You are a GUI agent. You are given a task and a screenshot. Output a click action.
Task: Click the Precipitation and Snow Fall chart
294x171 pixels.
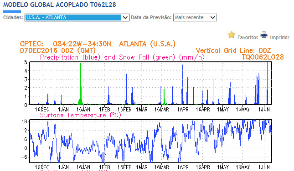(x=150, y=83)
